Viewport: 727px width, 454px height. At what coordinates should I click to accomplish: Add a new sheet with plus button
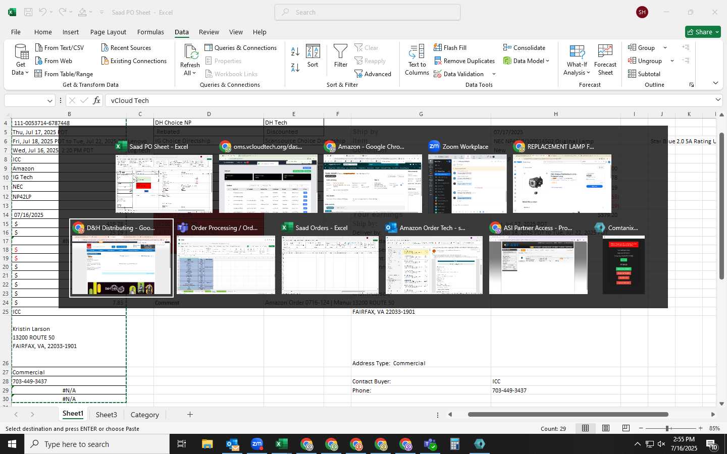tap(190, 415)
